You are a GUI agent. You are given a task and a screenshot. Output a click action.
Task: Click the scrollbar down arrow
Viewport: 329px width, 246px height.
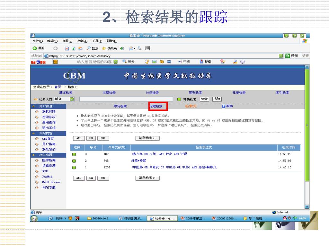tap(307, 207)
